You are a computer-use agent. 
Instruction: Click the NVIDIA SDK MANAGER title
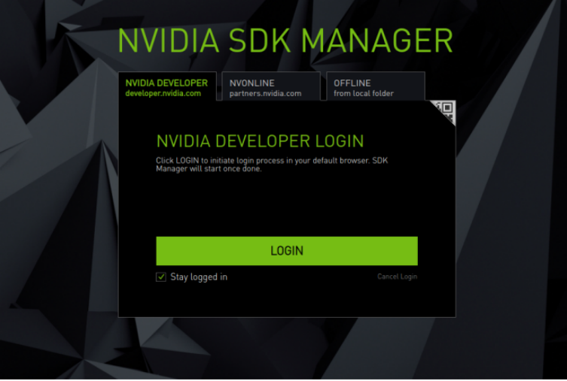coord(285,41)
